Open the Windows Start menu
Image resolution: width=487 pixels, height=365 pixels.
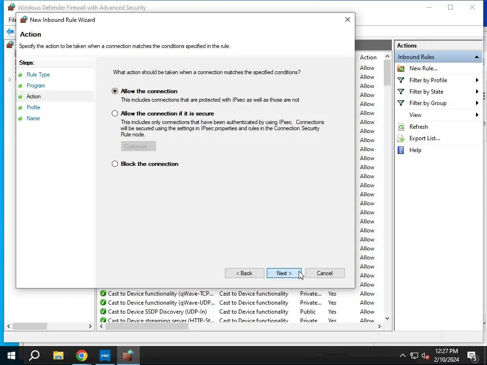(x=11, y=355)
